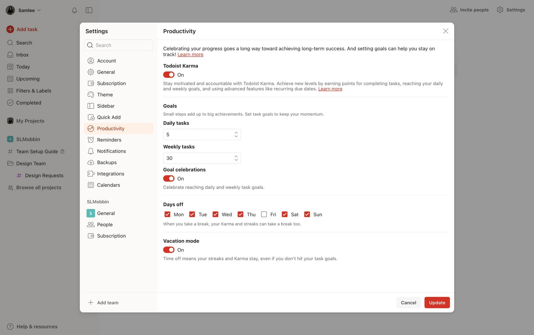Viewport: 534px width, 335px height.
Task: Click the red Add task plus icon
Action: tap(10, 29)
